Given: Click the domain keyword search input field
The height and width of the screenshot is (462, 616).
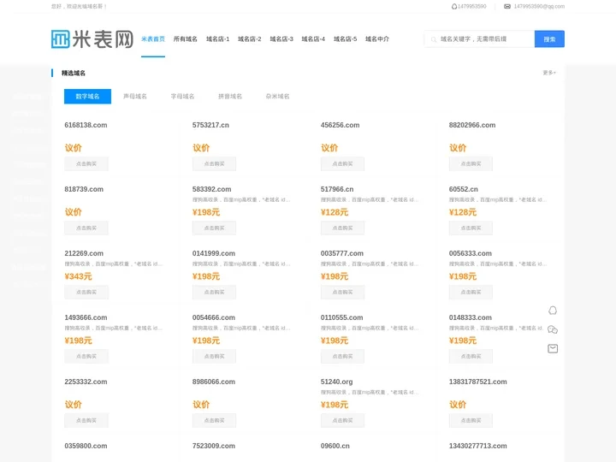Looking at the screenshot, I should pos(480,38).
